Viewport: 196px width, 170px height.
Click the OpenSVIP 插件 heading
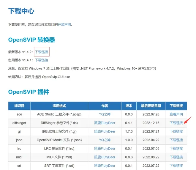tap(29, 92)
